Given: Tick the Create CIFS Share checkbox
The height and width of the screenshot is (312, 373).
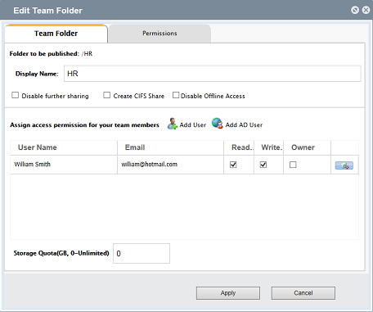Looking at the screenshot, I should pos(107,95).
